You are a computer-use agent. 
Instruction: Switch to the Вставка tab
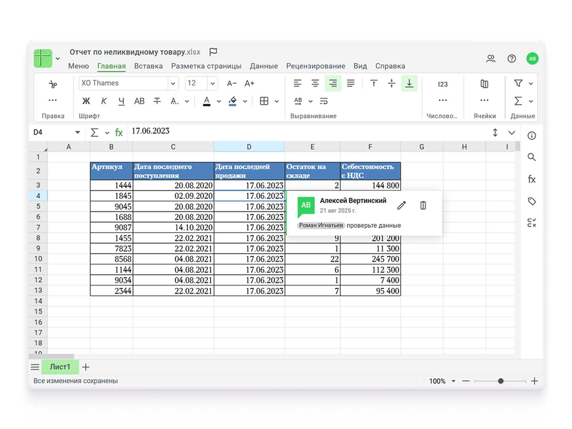(148, 66)
